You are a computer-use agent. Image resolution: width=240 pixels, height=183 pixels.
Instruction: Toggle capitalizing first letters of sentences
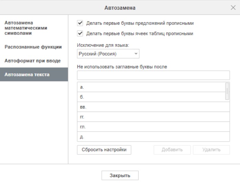[80, 23]
